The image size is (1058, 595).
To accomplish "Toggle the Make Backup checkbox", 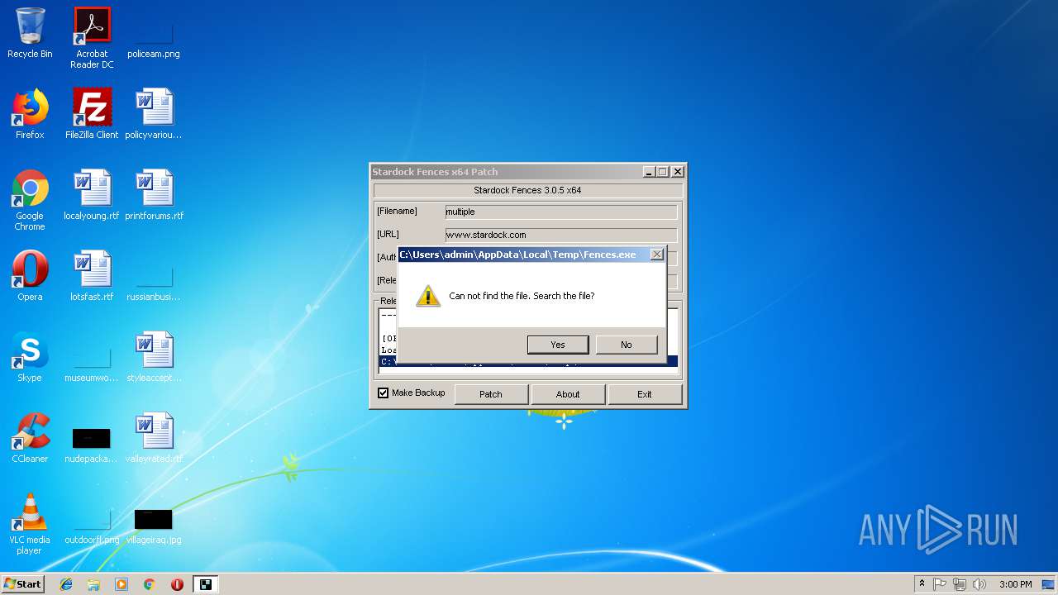I will pos(384,393).
